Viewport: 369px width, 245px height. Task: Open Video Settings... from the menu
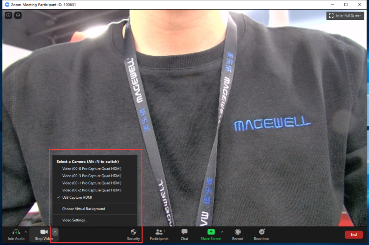(x=95, y=220)
